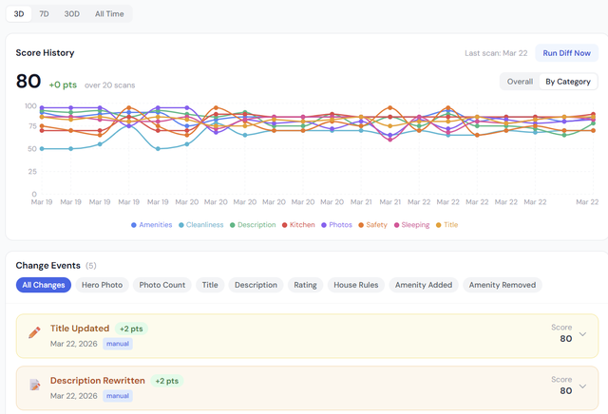Click the Score History heading
The height and width of the screenshot is (414, 608).
(x=45, y=53)
